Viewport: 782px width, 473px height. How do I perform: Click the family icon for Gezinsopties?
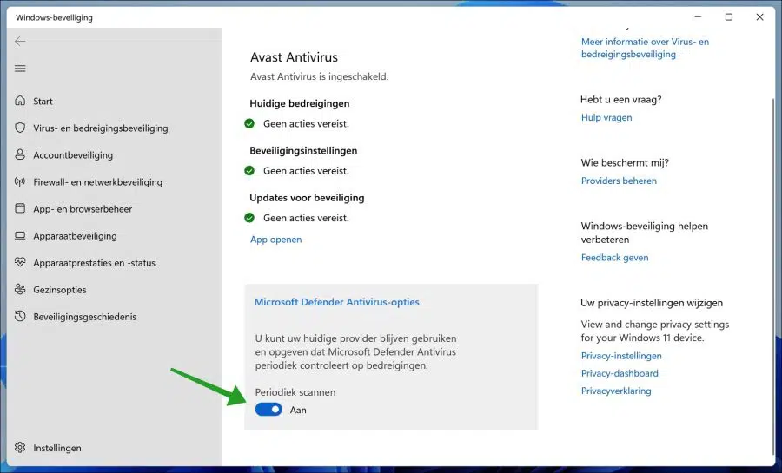pos(20,289)
